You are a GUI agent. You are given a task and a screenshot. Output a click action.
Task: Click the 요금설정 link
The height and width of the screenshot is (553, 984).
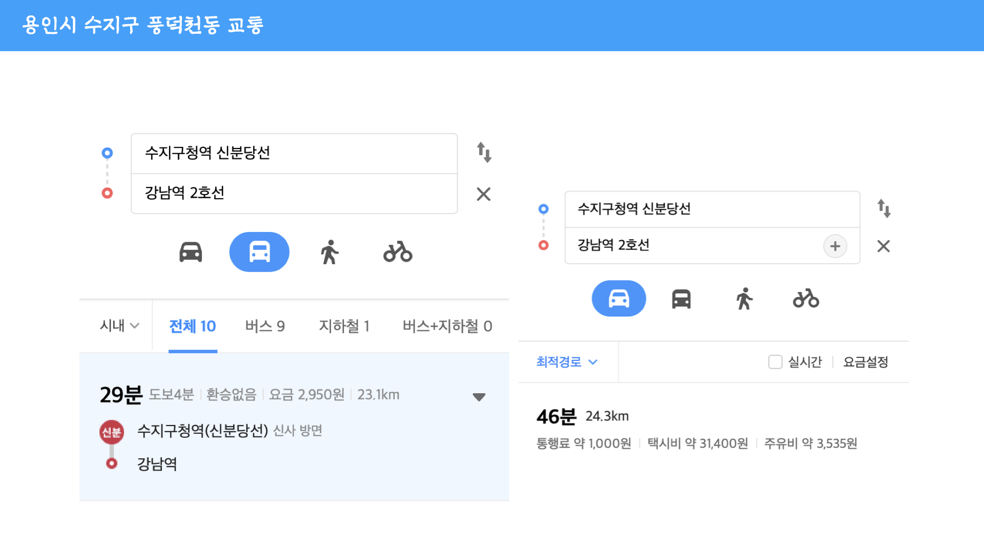(x=865, y=362)
